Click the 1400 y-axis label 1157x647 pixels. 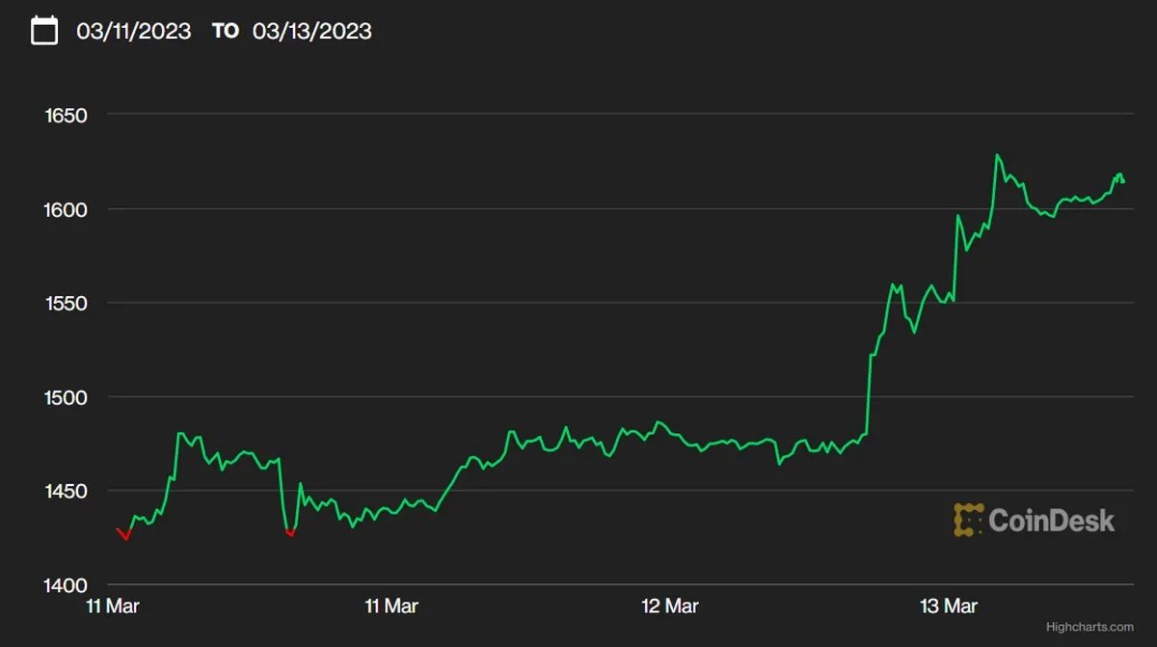tap(66, 585)
